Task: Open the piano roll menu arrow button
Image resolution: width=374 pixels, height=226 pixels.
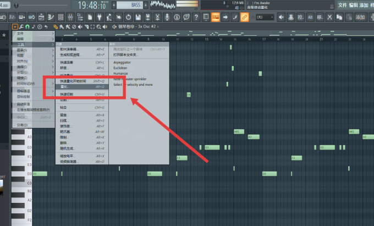Action: (15, 27)
